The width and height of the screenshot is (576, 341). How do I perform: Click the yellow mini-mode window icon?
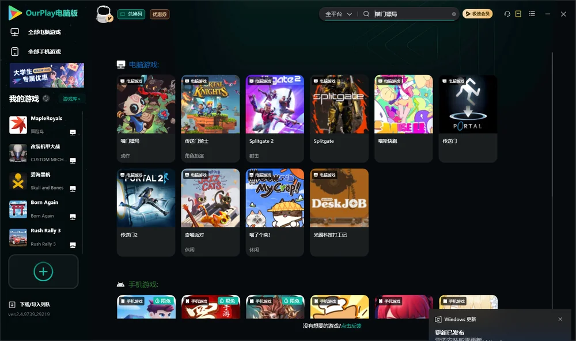[518, 14]
